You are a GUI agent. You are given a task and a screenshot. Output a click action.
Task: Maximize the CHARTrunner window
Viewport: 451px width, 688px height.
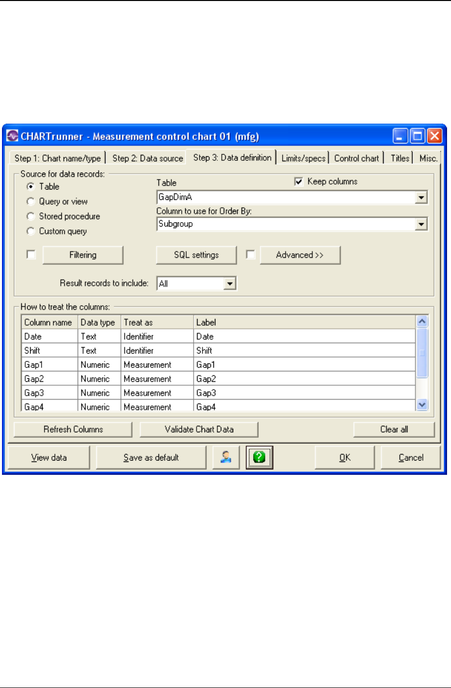417,136
